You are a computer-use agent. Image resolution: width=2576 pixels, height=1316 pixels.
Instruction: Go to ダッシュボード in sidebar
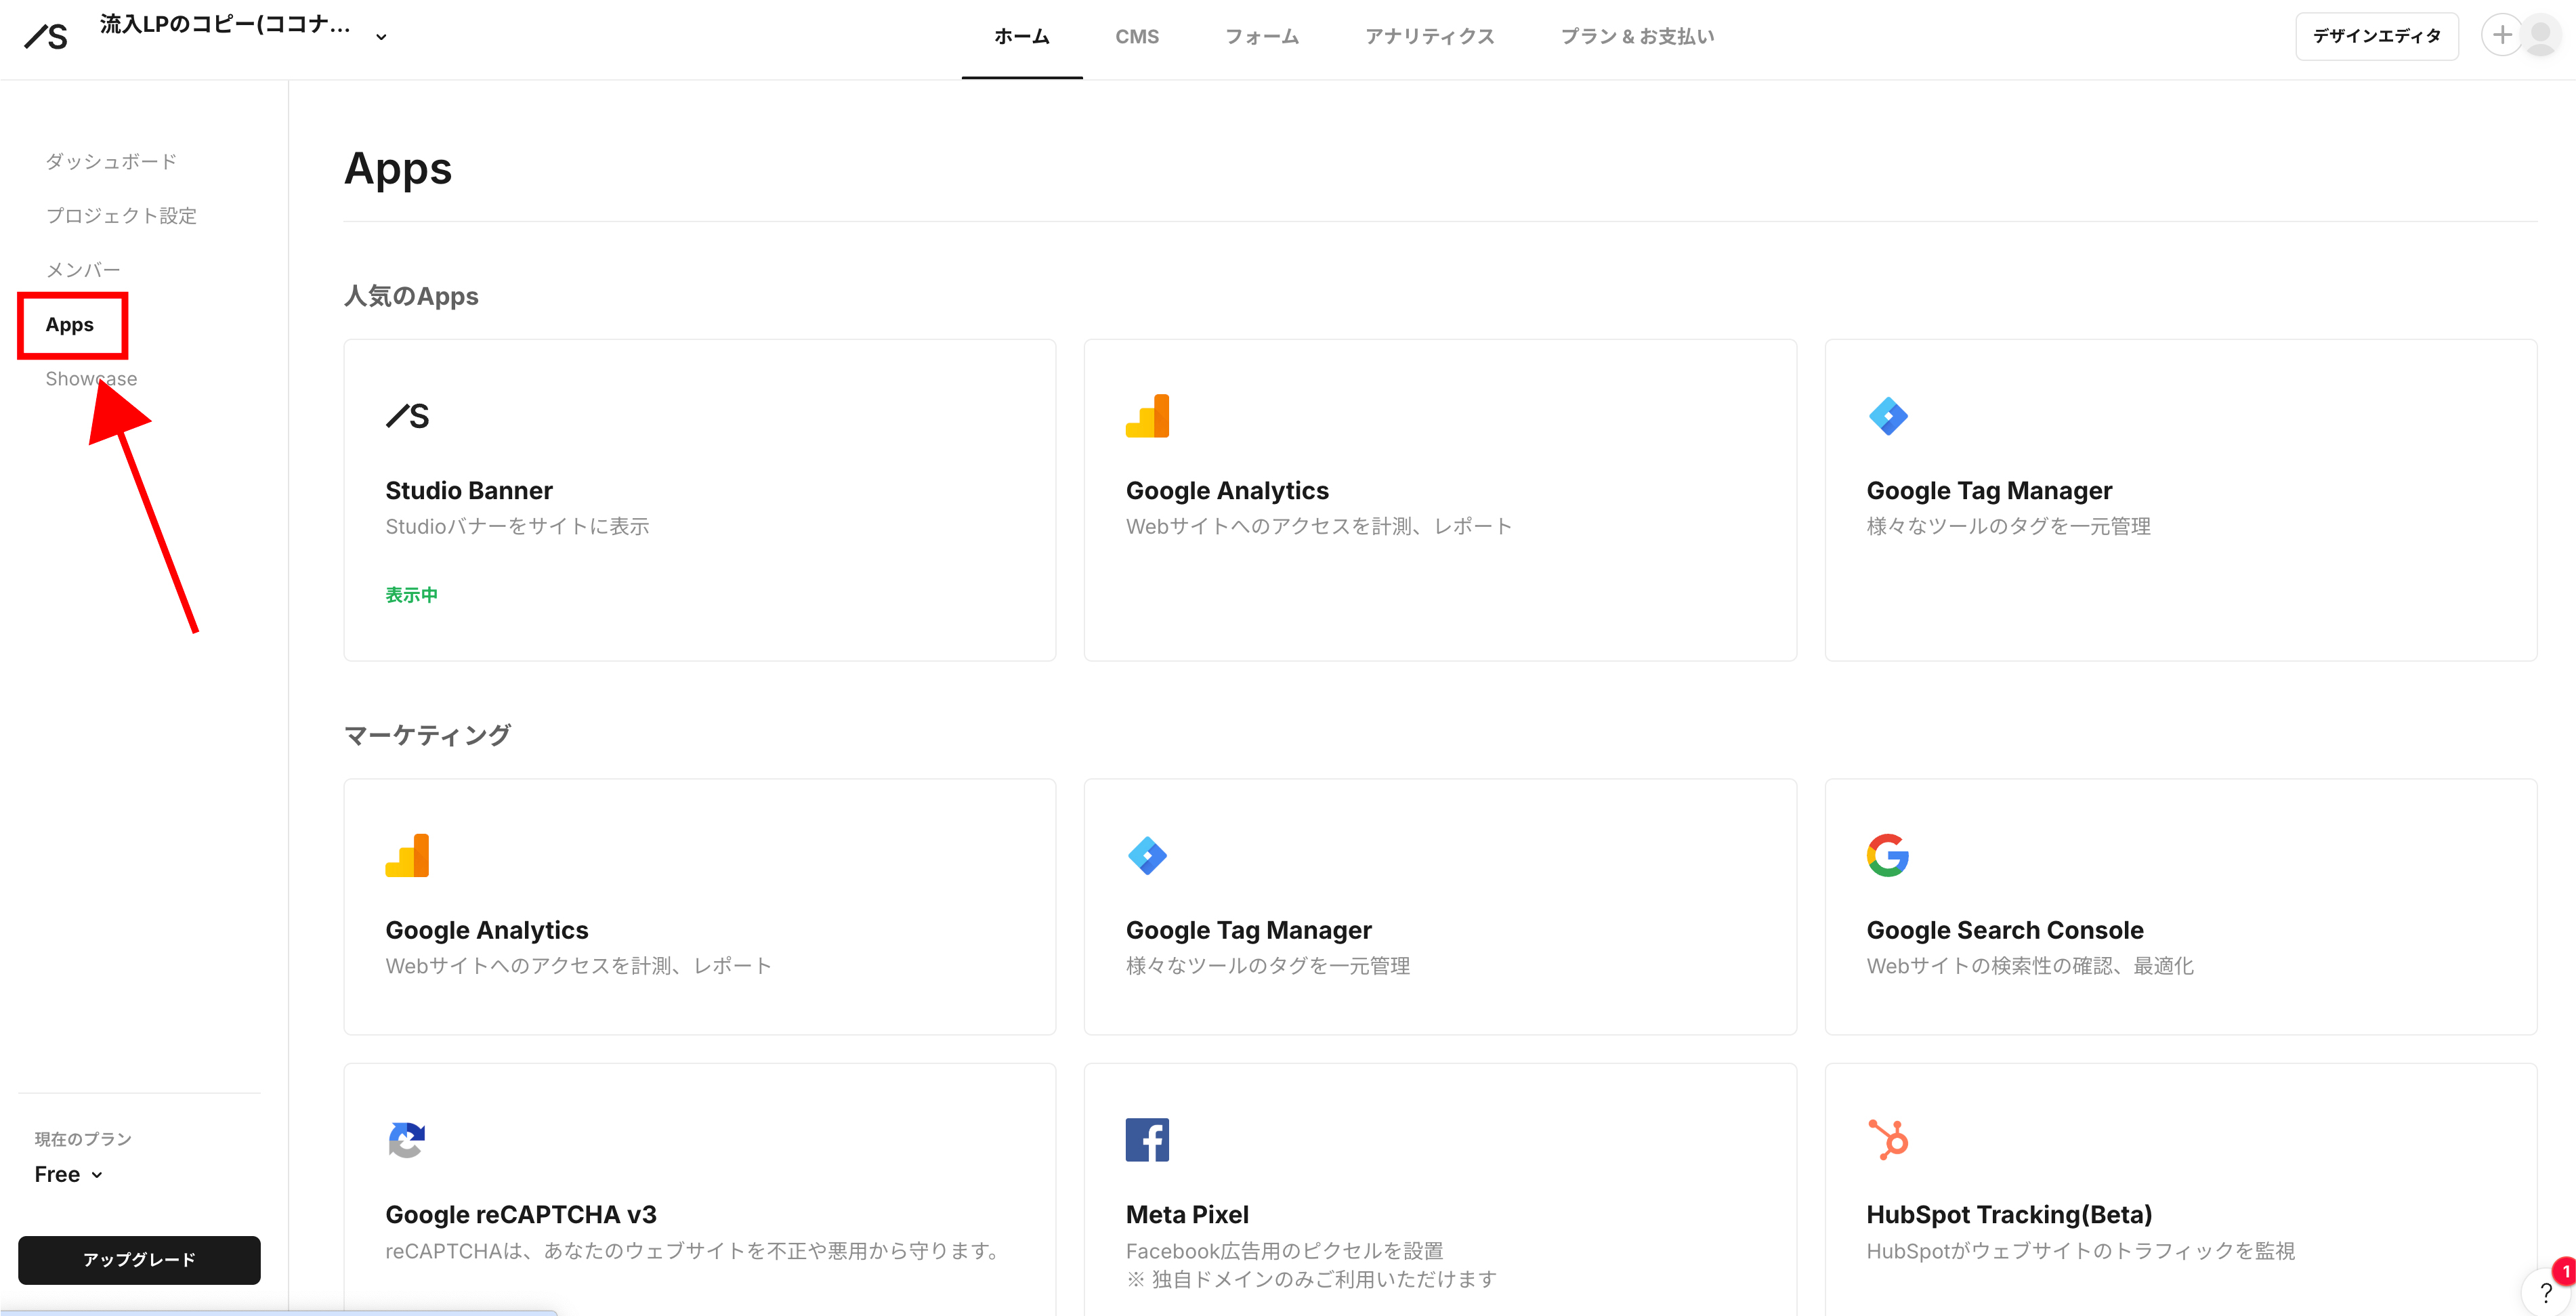pos(111,161)
